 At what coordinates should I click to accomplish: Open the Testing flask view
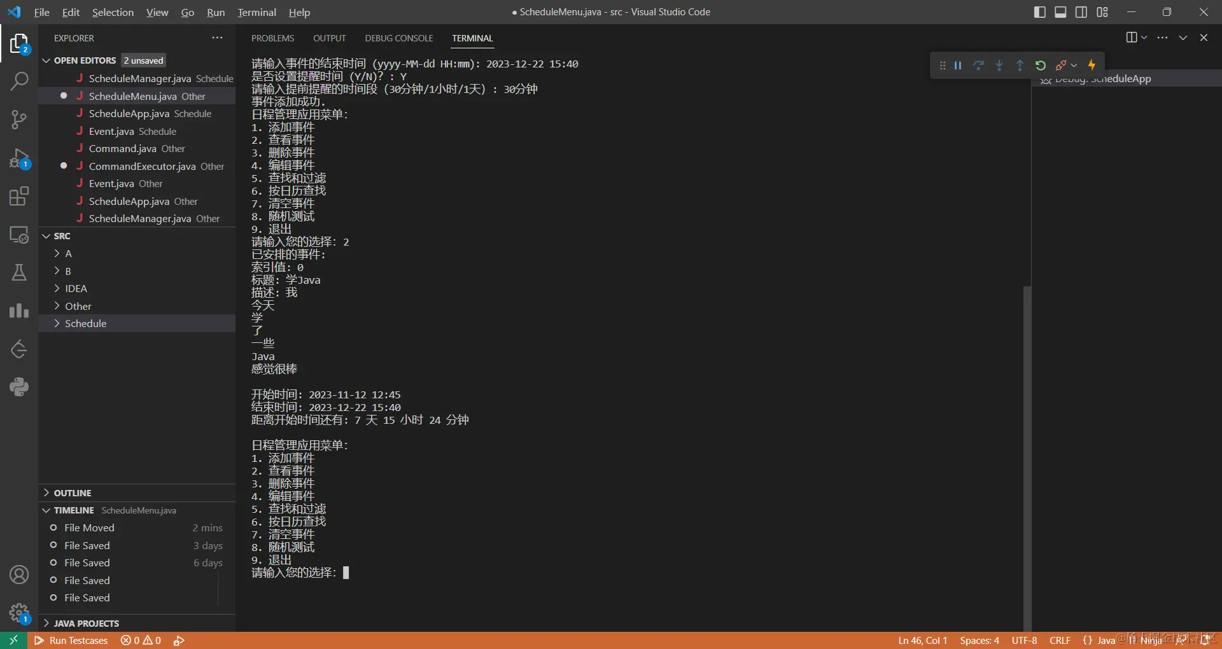19,272
